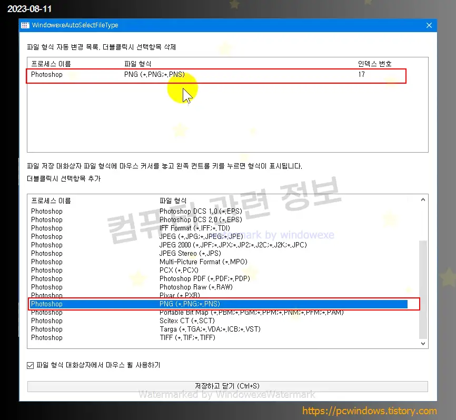Select the Photoshop DCS 1.0 (*.EPS) row
456x420 pixels.
219,211
